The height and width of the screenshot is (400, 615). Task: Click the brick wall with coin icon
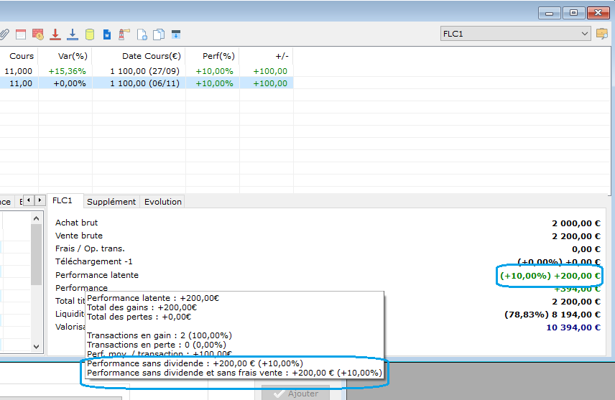pos(38,34)
